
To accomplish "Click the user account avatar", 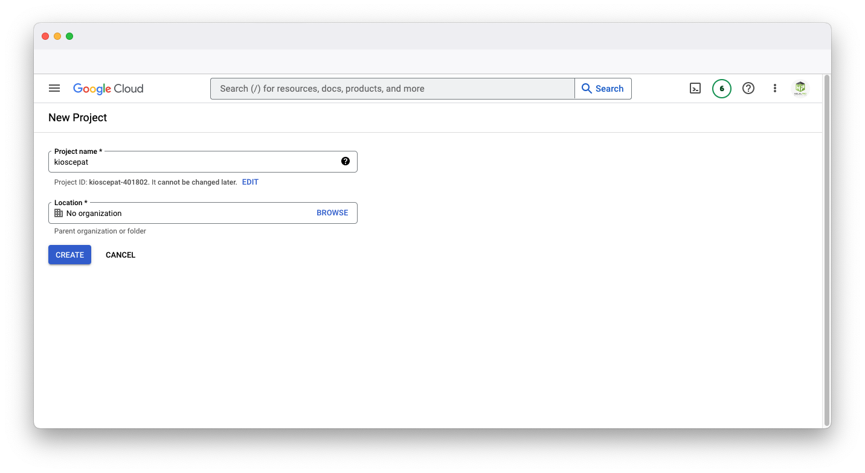I will click(800, 89).
